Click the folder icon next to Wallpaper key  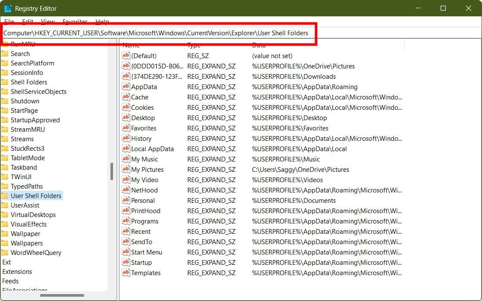[5, 233]
